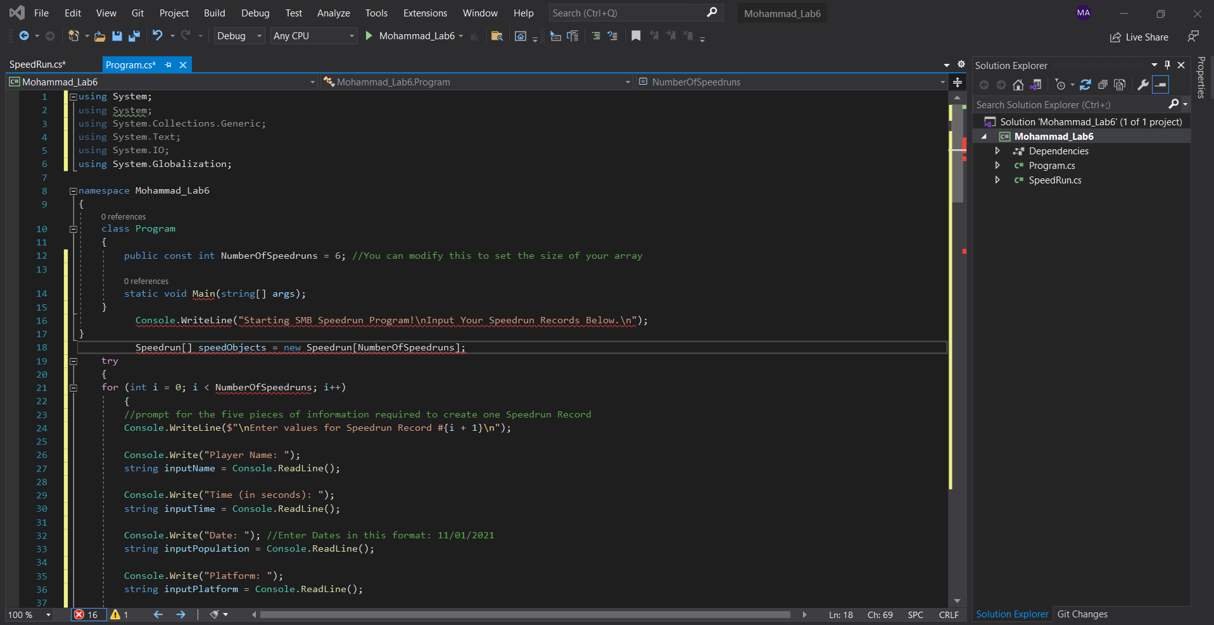Open the code cleanup broom icon

click(x=215, y=614)
